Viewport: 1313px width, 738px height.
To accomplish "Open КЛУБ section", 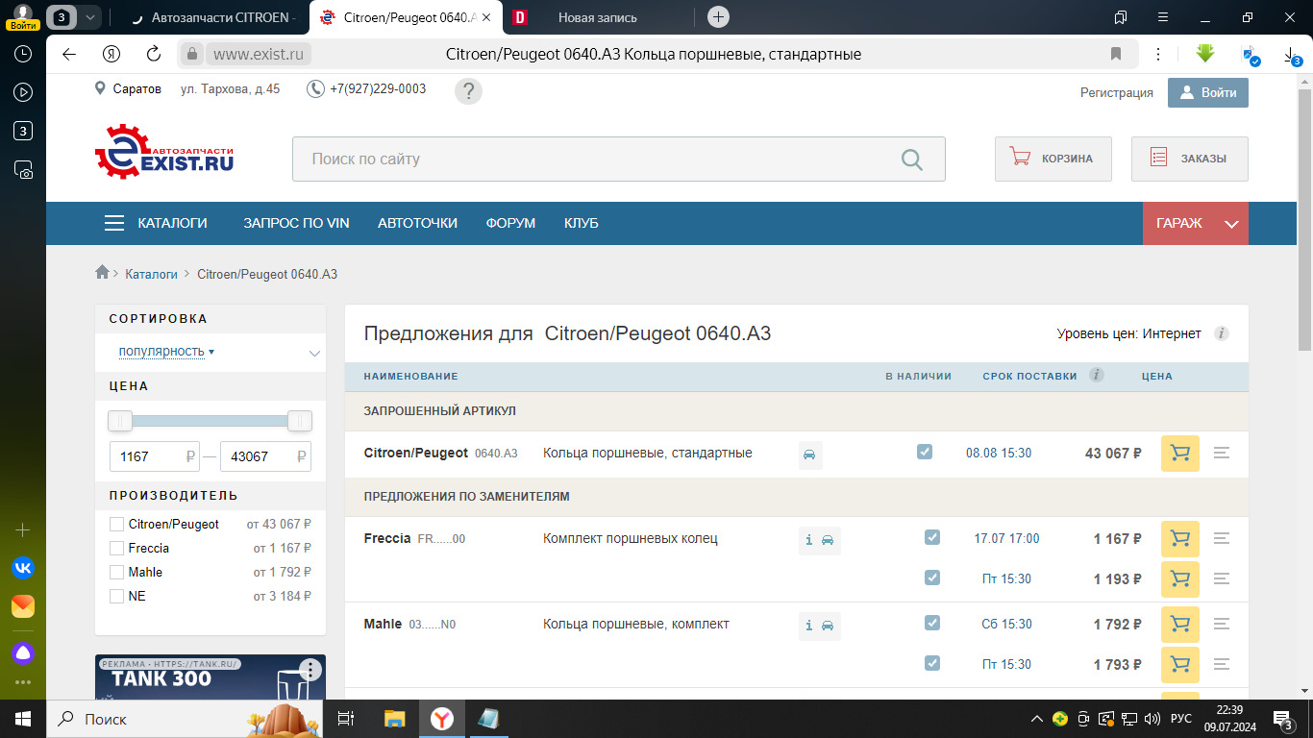I will pyautogui.click(x=582, y=223).
